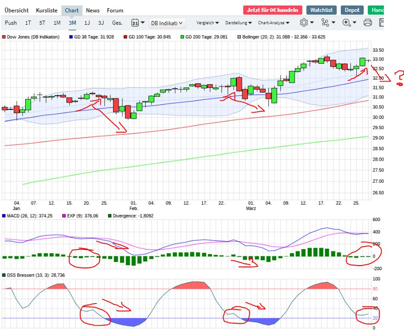Open the Kursliste menu item
The width and height of the screenshot is (404, 332).
click(46, 10)
